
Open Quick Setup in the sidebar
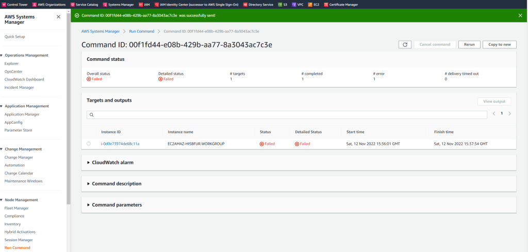(15, 37)
